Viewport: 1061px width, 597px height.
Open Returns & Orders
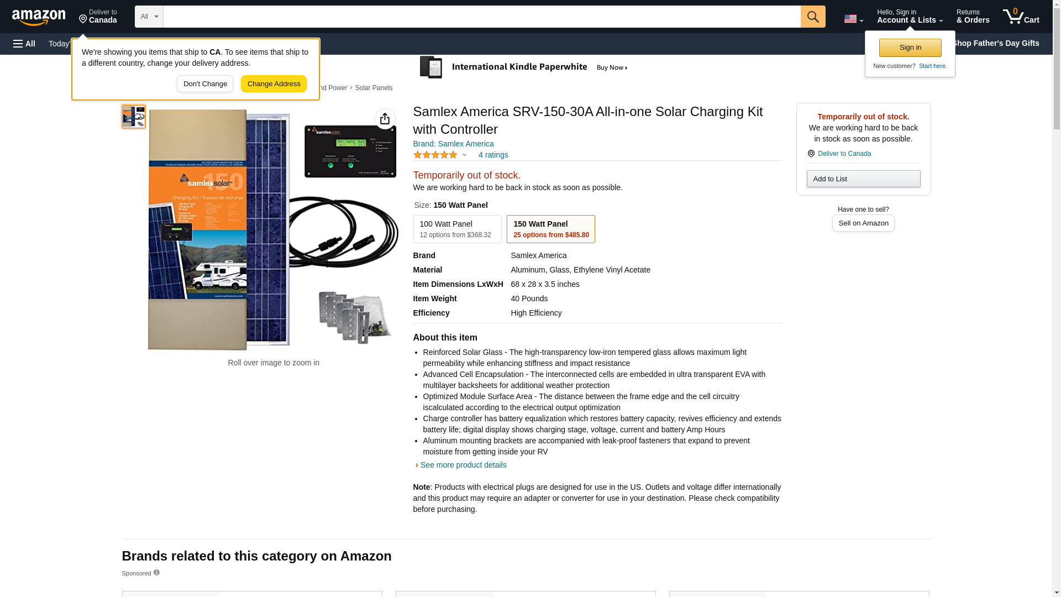point(973,17)
